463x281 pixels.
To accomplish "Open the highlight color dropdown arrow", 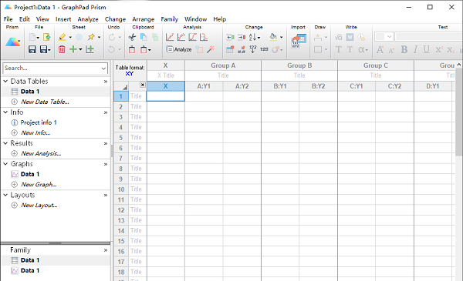I will [70, 37].
